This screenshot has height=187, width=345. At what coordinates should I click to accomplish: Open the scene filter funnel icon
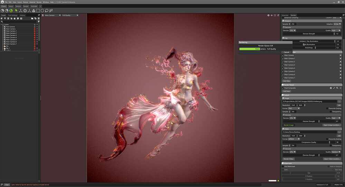click(38, 21)
